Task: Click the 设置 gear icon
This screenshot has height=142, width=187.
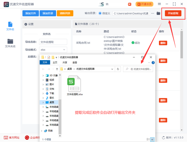Action: pos(26,24)
